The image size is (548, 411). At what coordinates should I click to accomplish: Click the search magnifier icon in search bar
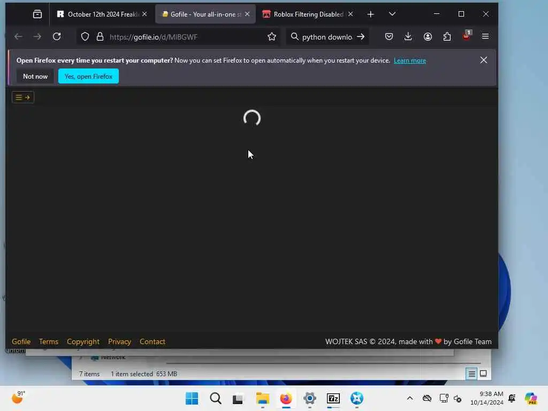point(294,37)
